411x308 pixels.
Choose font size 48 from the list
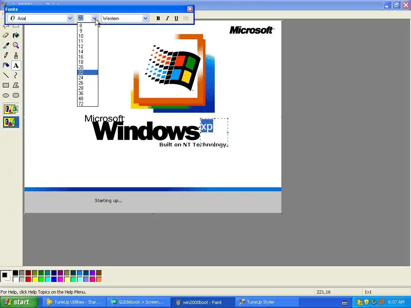point(87,99)
